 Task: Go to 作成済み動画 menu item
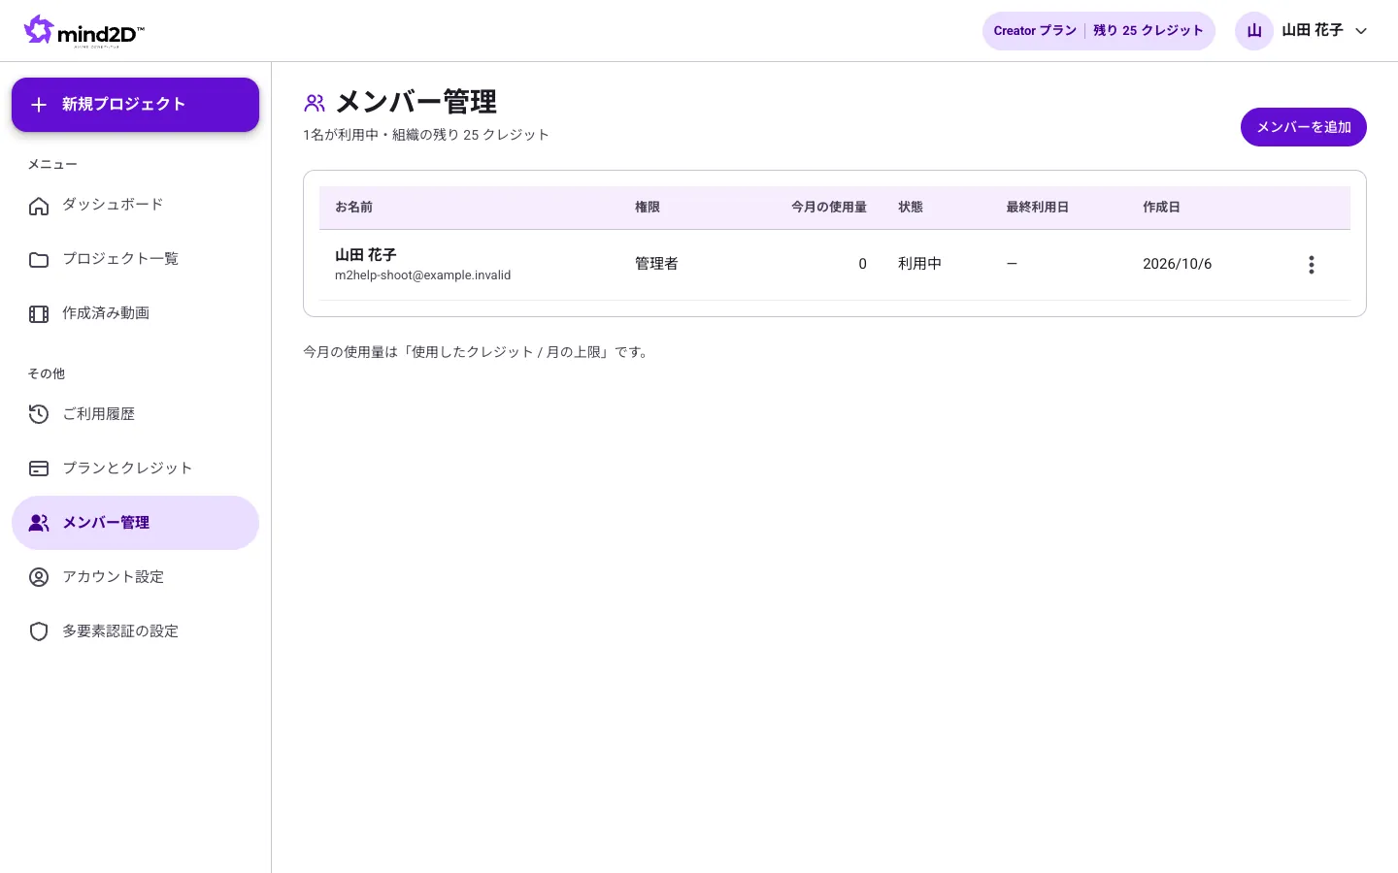(x=135, y=313)
